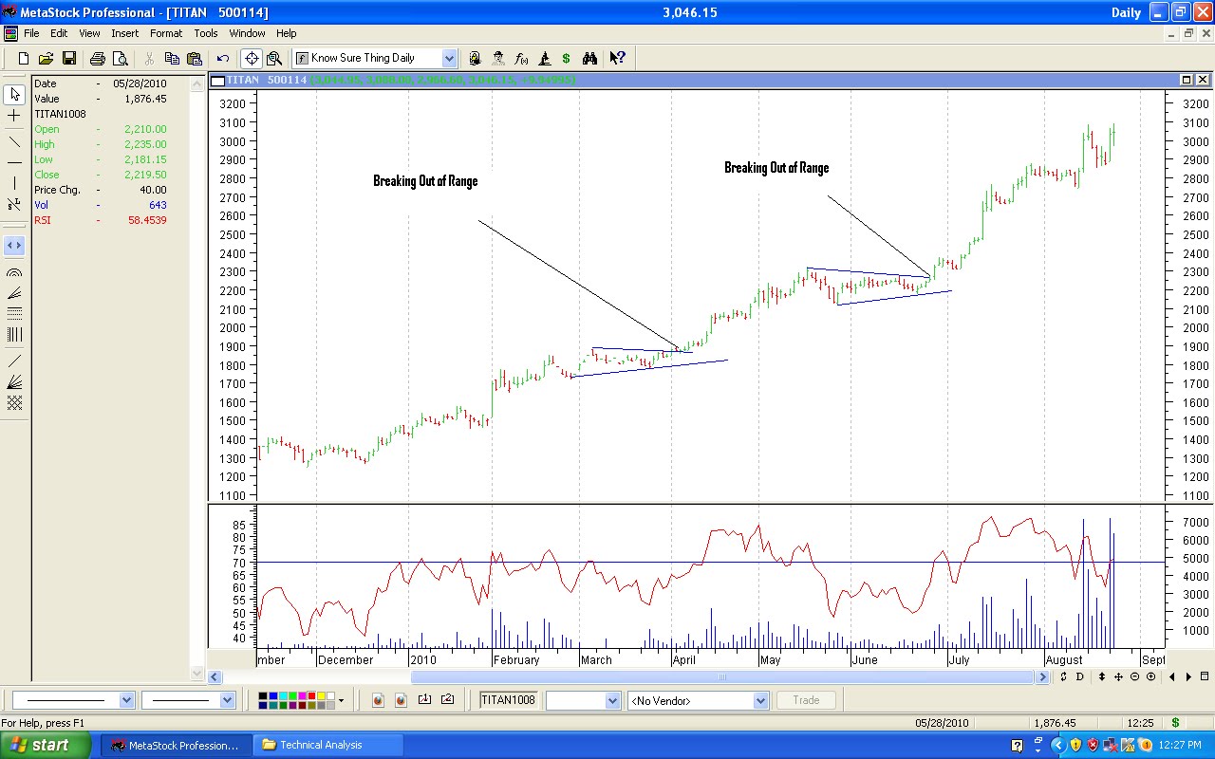Open The Explorer binoculars icon
This screenshot has height=759, width=1215.
click(x=589, y=58)
